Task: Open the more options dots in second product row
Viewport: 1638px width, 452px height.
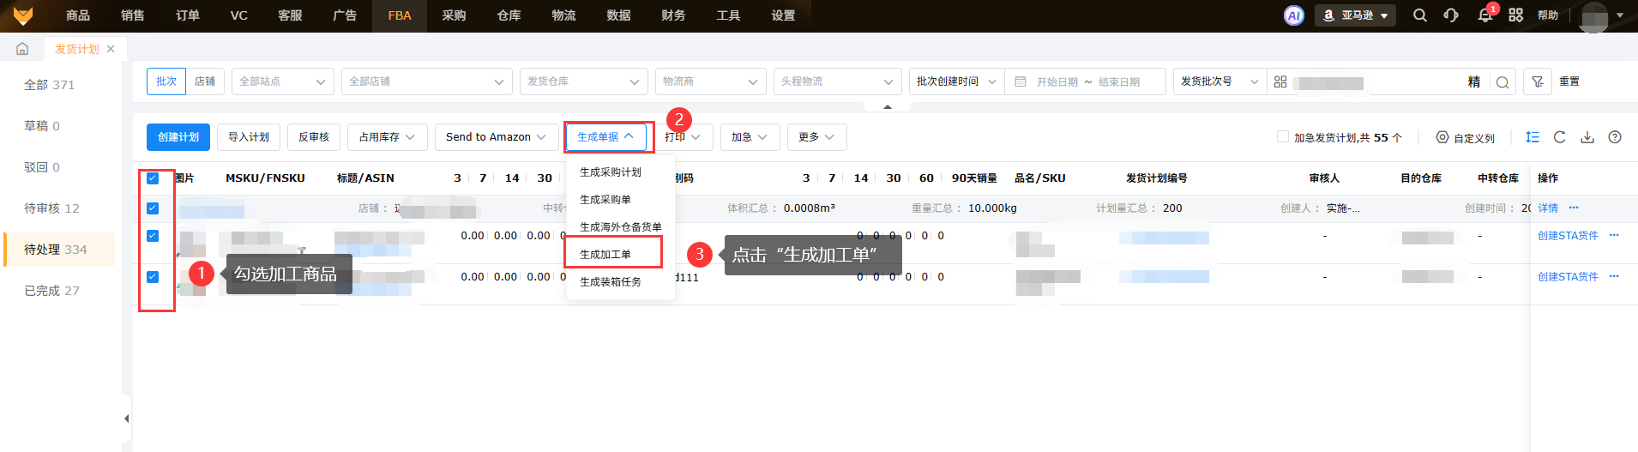Action: pos(1614,276)
